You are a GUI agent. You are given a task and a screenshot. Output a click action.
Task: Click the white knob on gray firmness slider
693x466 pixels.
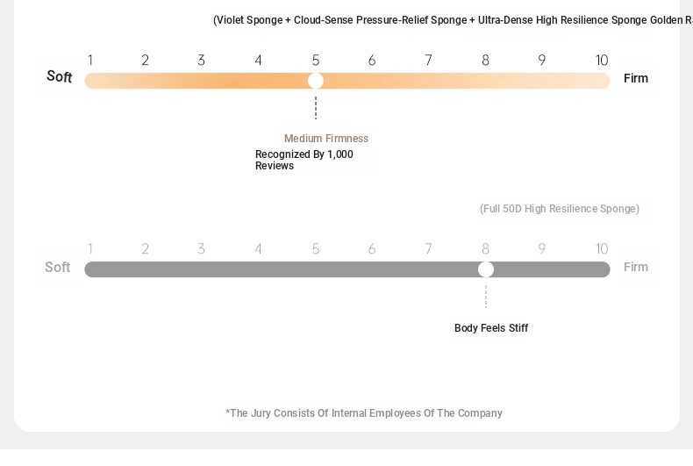point(486,269)
